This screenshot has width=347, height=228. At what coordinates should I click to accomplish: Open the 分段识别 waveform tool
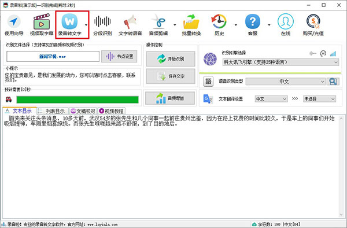tap(102, 25)
